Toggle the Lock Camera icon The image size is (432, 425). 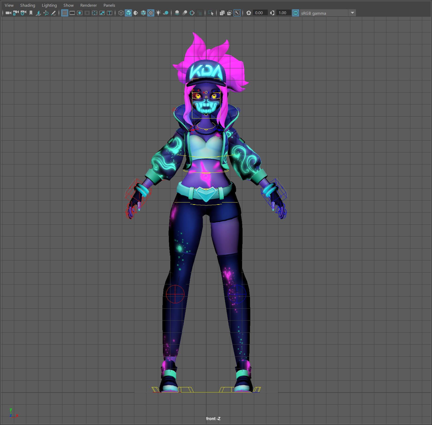pyautogui.click(x=16, y=13)
